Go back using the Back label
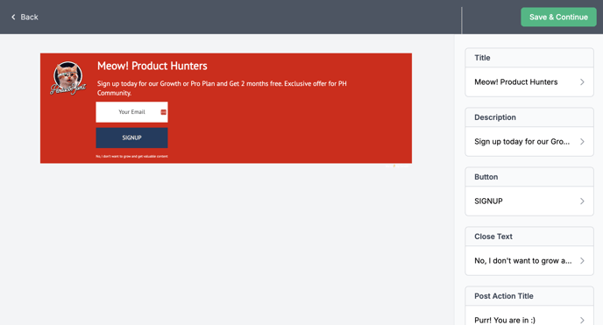The height and width of the screenshot is (325, 603). pyautogui.click(x=29, y=17)
